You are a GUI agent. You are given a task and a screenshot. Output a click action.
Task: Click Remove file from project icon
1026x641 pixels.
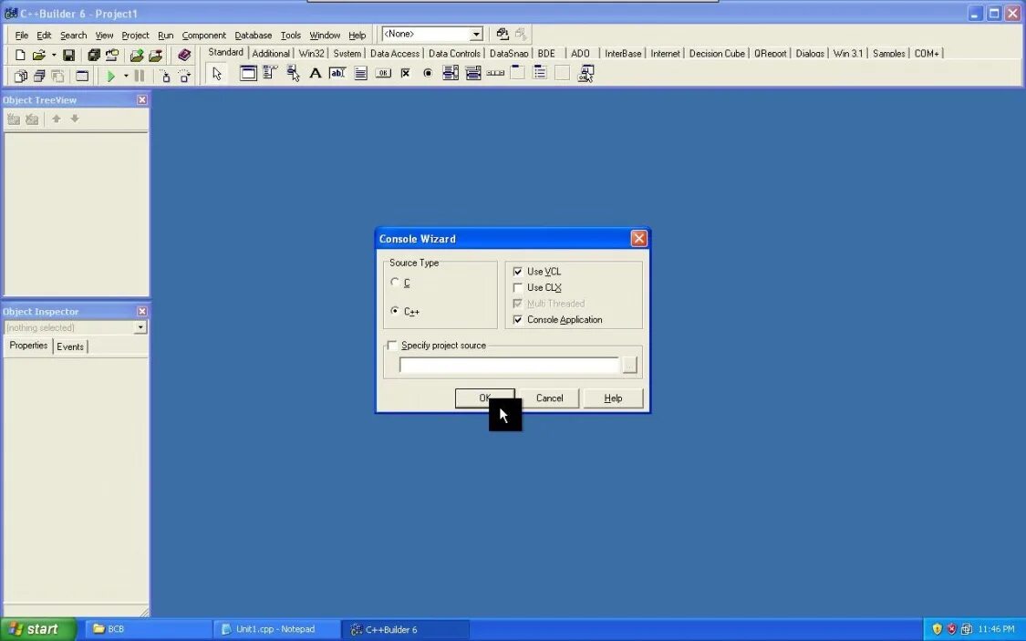(x=155, y=55)
